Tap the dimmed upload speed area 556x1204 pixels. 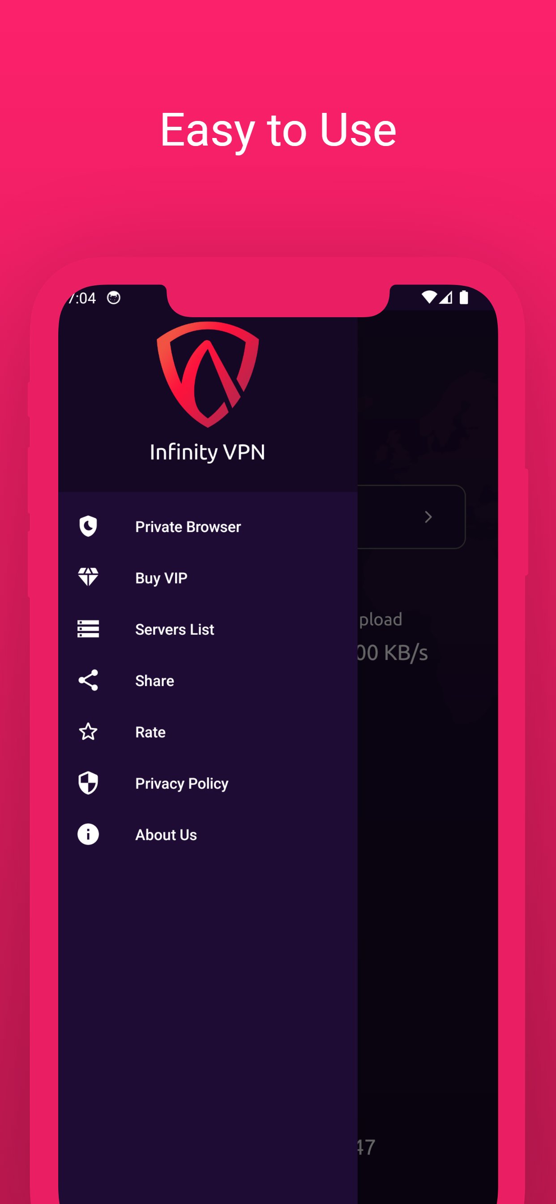(x=392, y=636)
